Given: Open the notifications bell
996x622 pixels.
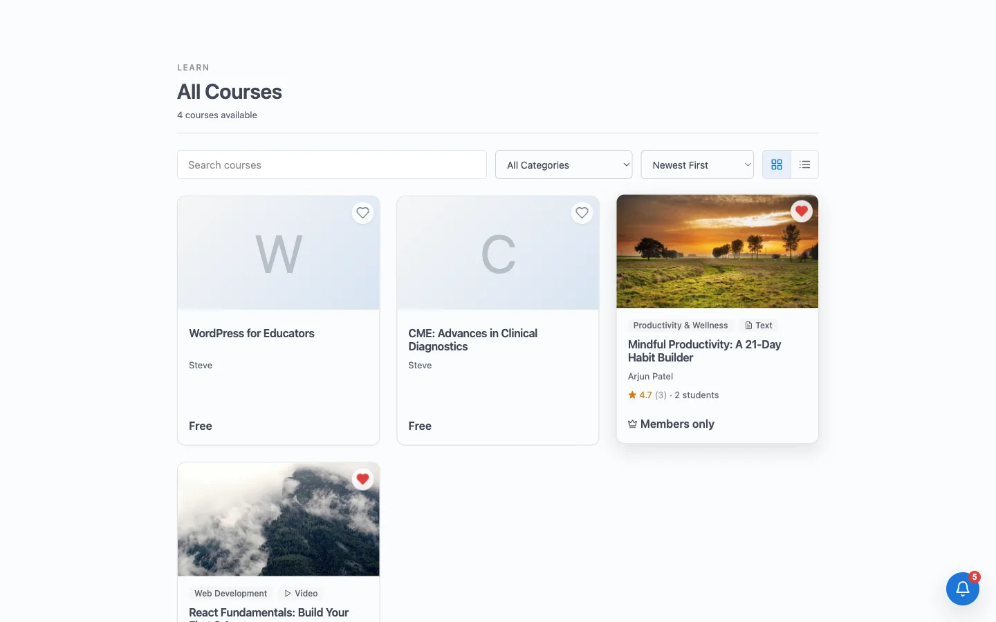Looking at the screenshot, I should point(962,589).
